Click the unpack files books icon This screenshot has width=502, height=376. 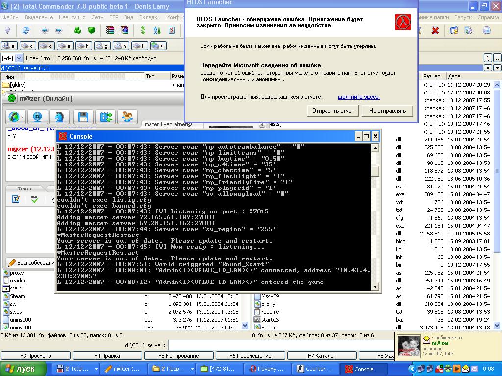point(125,30)
